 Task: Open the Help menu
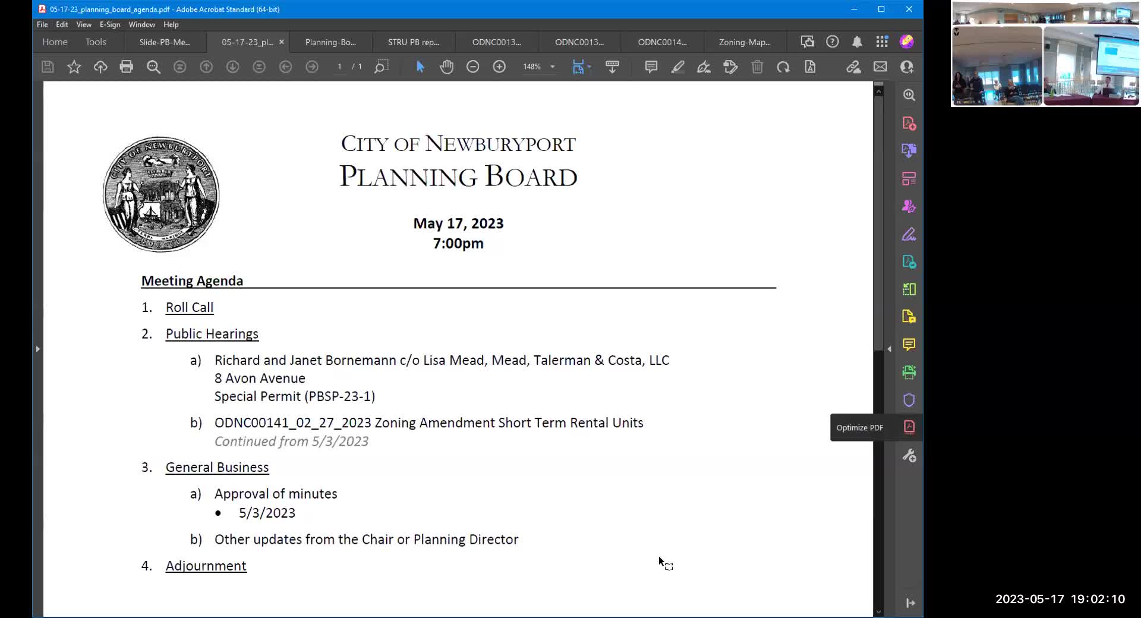[x=171, y=24]
